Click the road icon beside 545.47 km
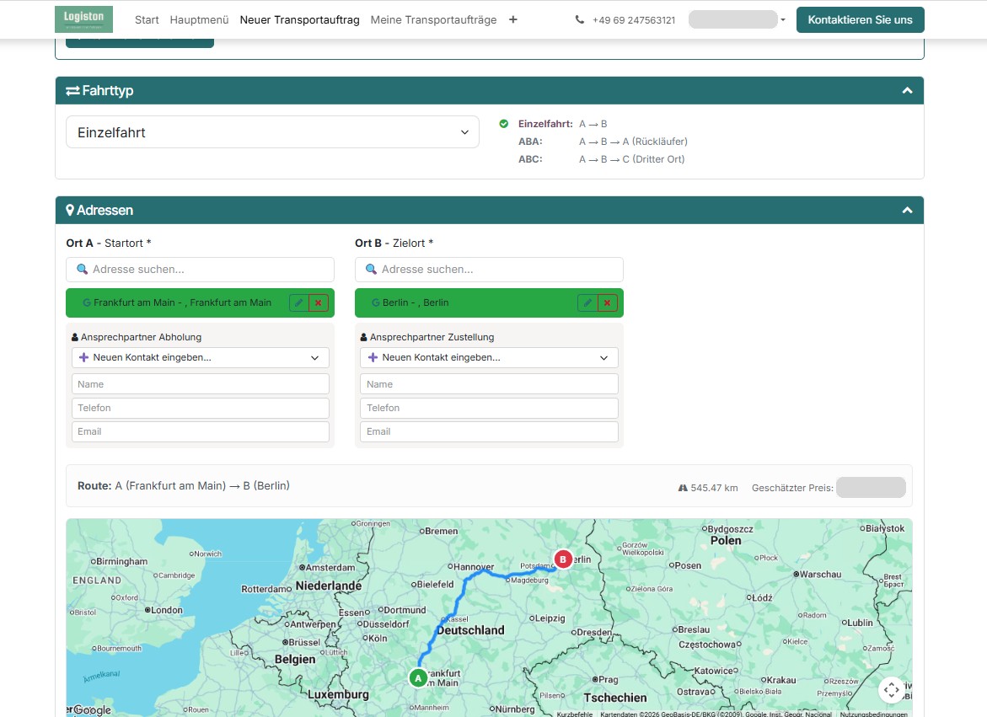Viewport: 987px width, 717px height. (683, 488)
